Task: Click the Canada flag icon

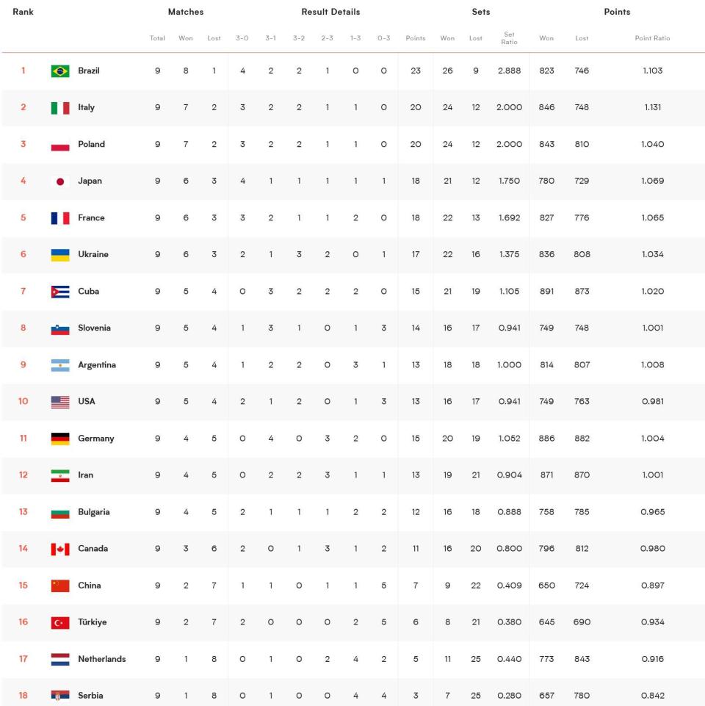Action: (x=60, y=548)
